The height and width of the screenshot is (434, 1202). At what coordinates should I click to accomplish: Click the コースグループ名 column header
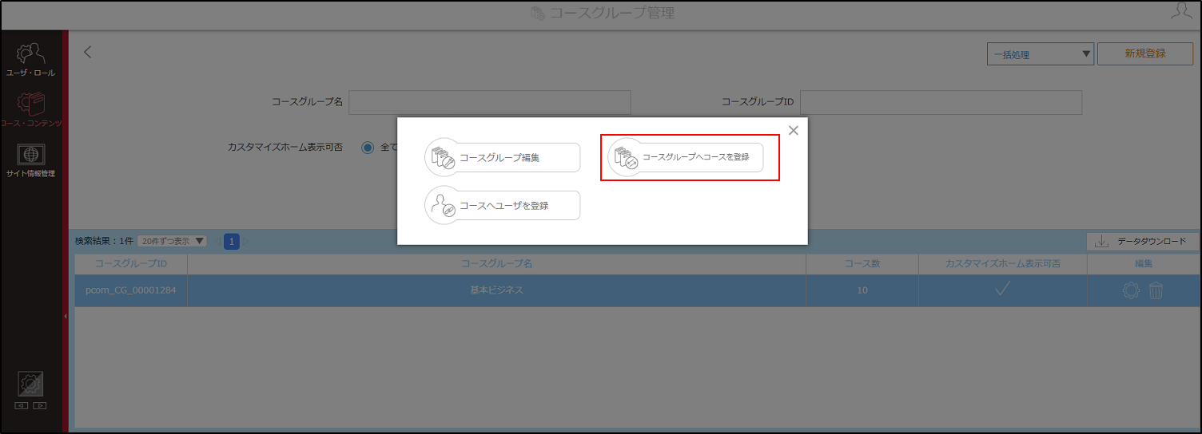coord(496,263)
